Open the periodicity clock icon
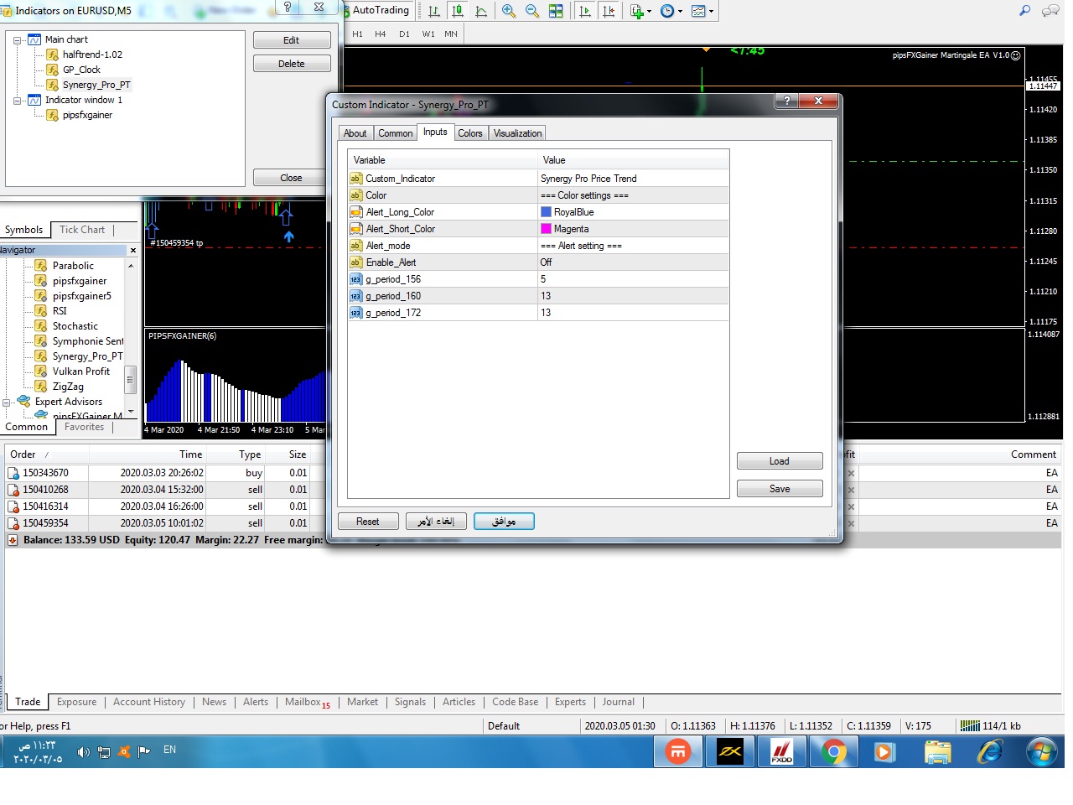 pos(667,12)
